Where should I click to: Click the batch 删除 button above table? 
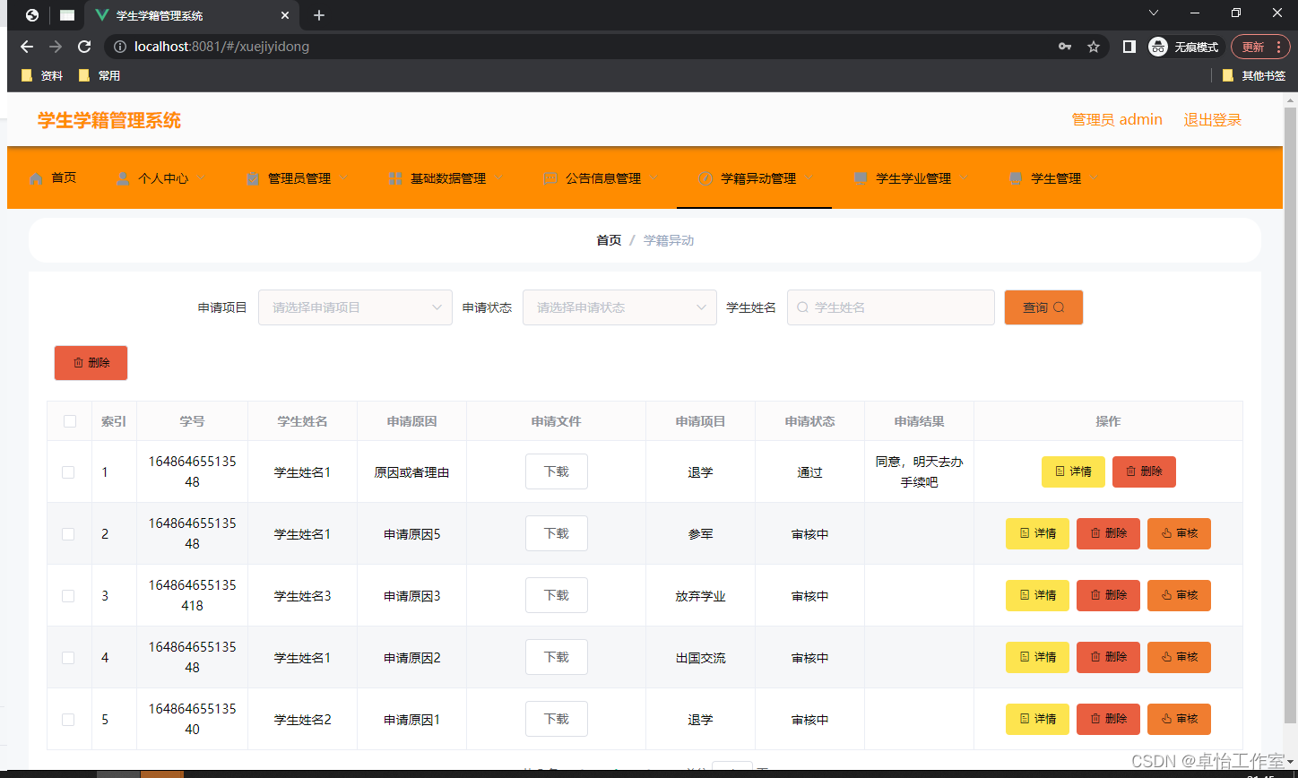[x=91, y=363]
